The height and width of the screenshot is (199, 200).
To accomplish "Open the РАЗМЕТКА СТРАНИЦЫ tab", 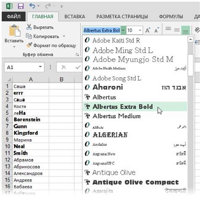I will pyautogui.click(x=122, y=16).
